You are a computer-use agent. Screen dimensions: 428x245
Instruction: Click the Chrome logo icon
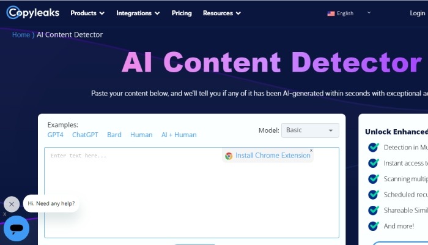229,156
